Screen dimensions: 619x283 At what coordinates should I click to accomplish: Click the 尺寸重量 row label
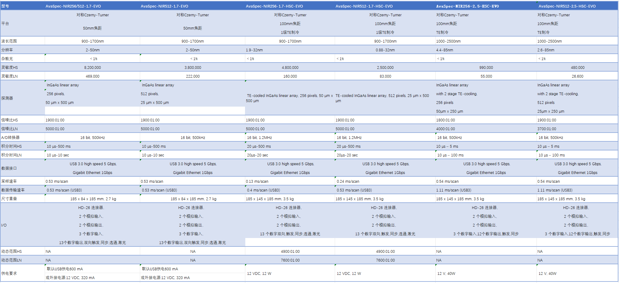[x=23, y=199]
